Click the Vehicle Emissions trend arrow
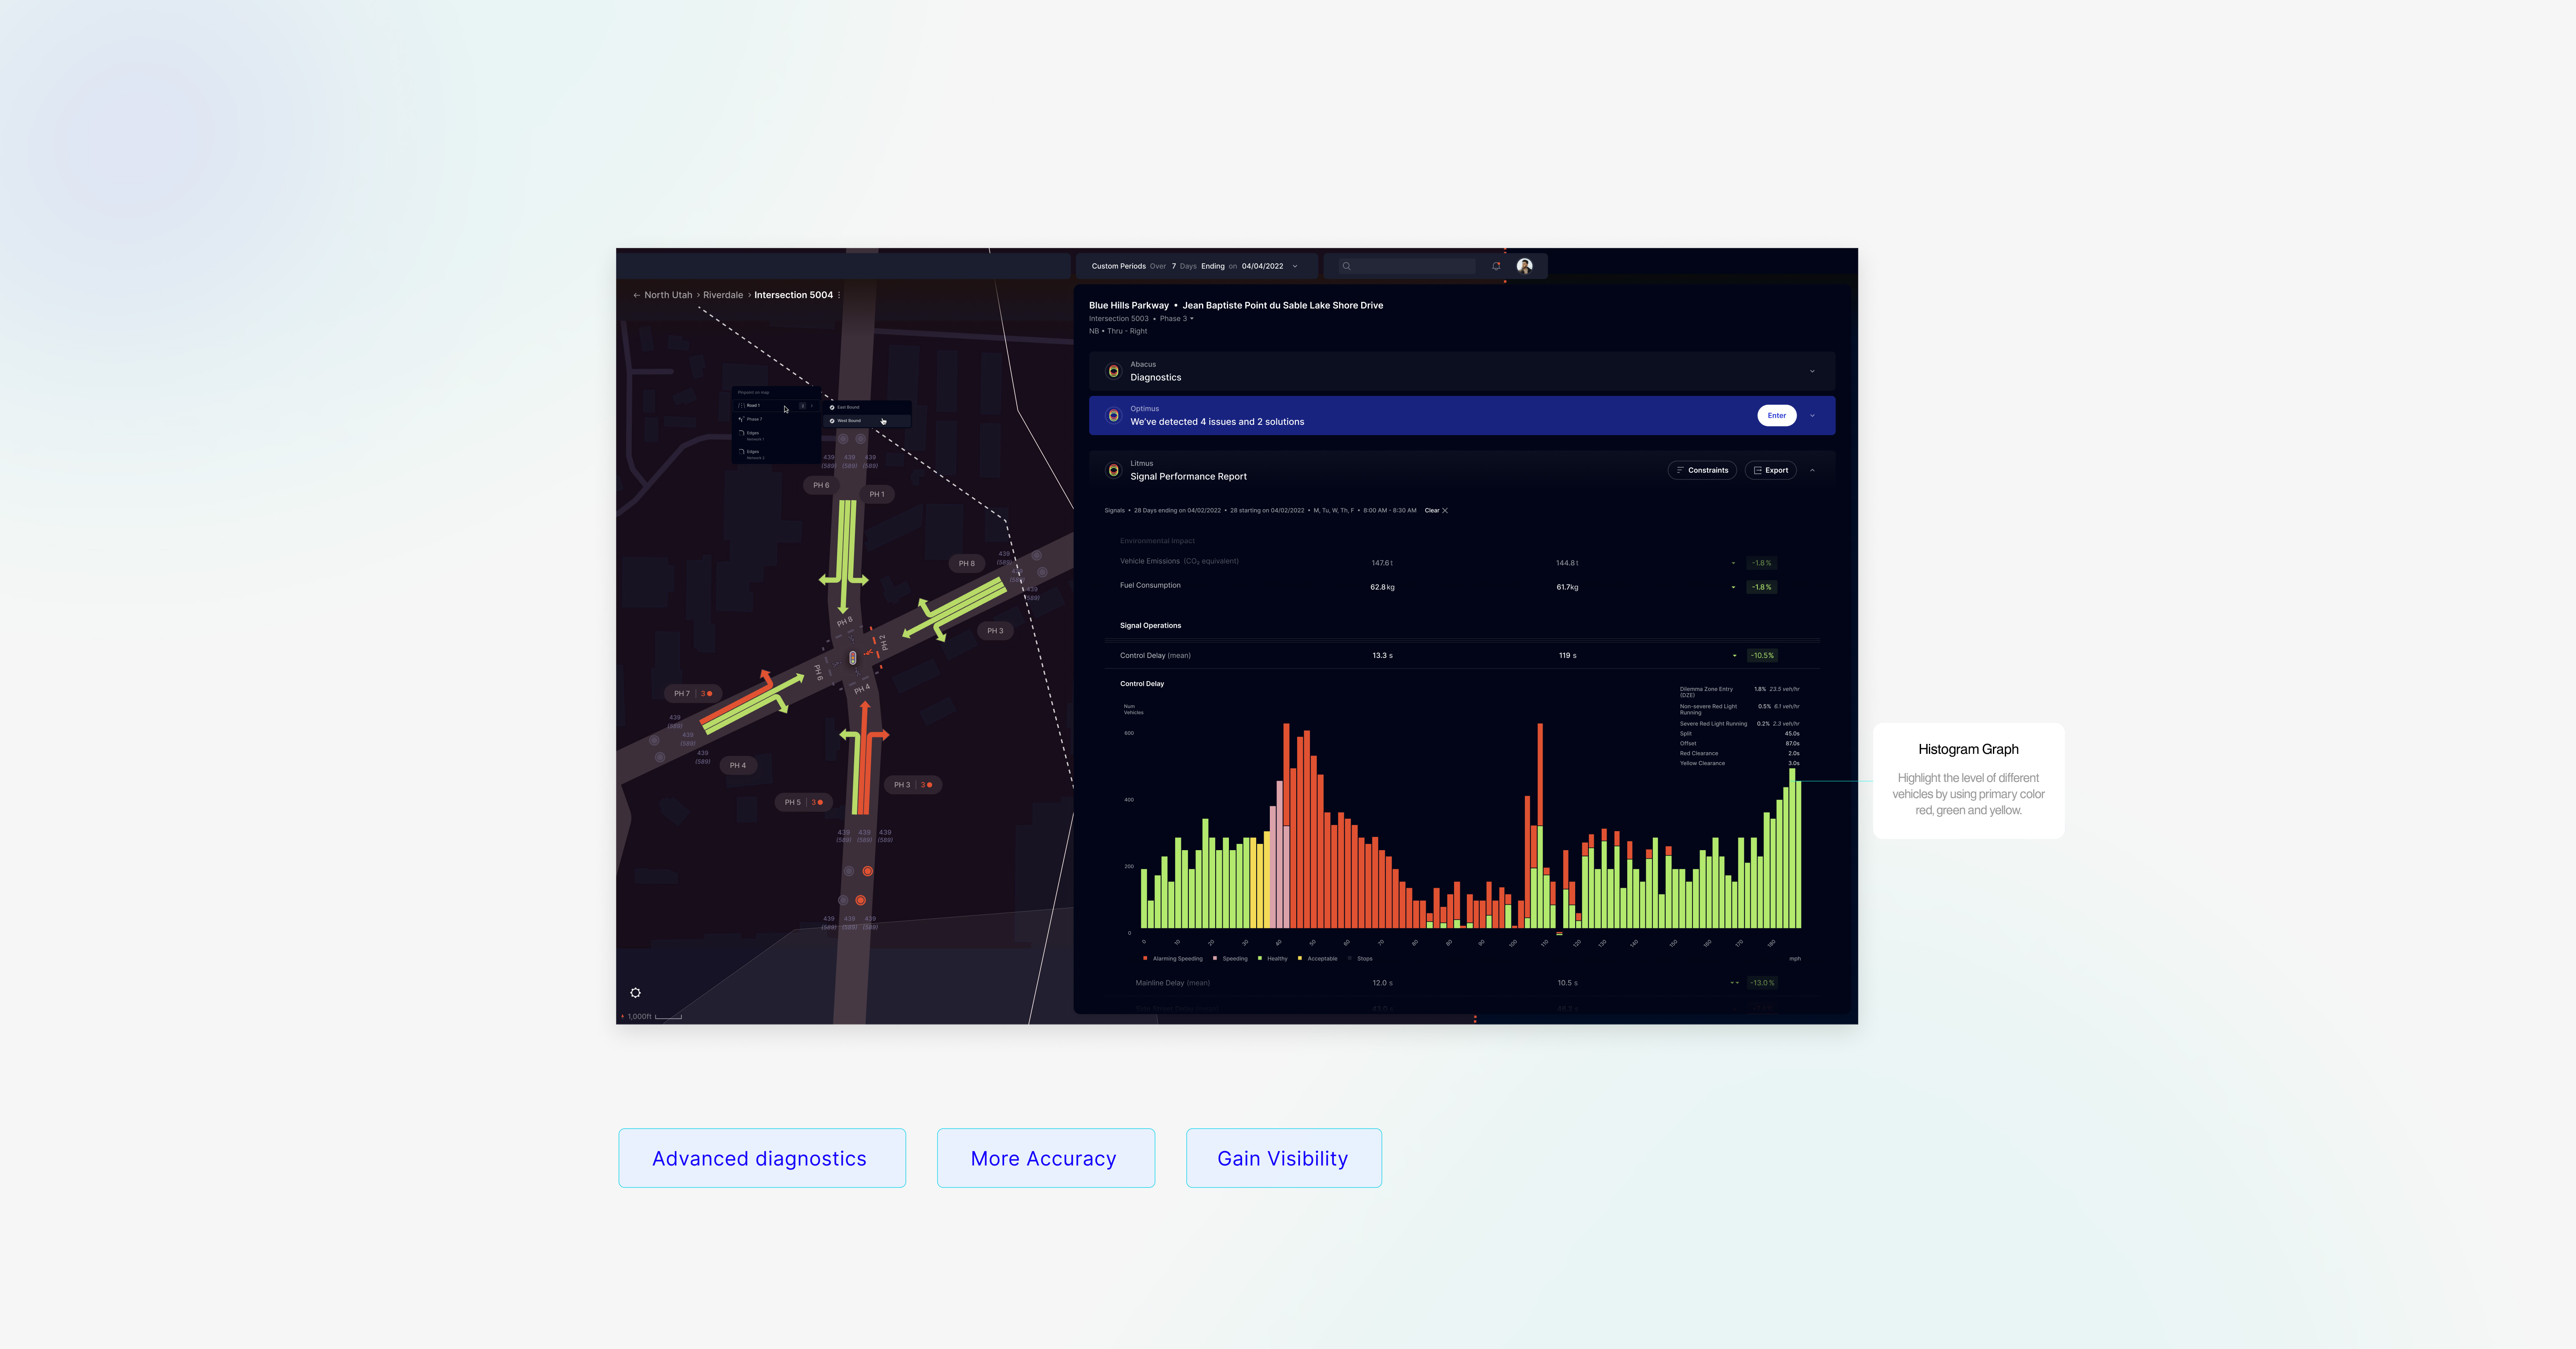 click(x=1734, y=563)
